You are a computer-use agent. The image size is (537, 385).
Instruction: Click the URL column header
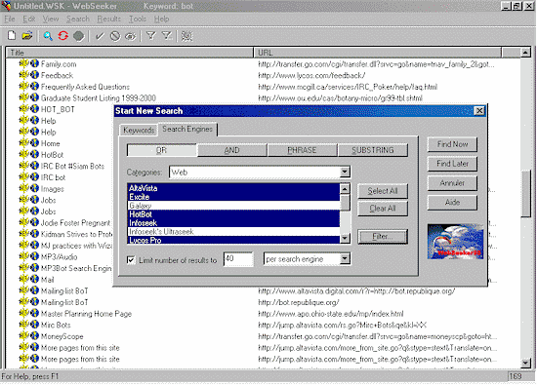point(378,53)
